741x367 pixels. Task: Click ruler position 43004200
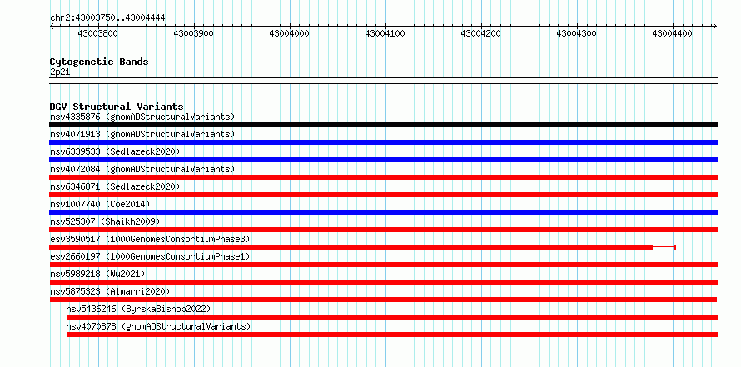[481, 33]
